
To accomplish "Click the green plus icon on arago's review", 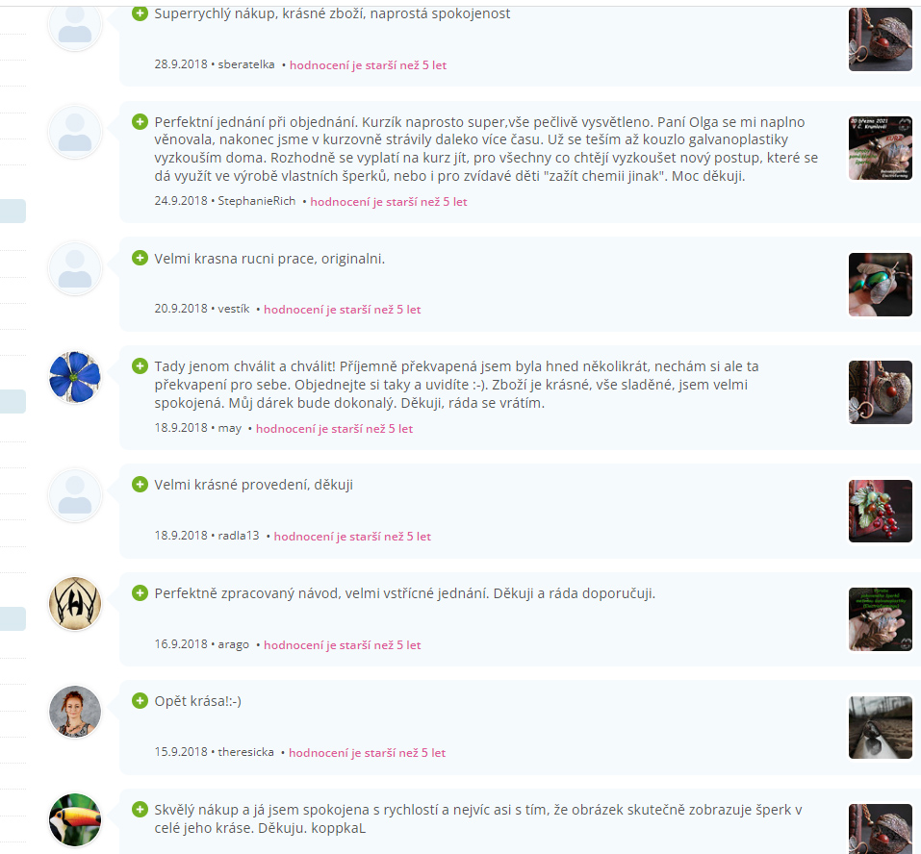I will pos(140,592).
